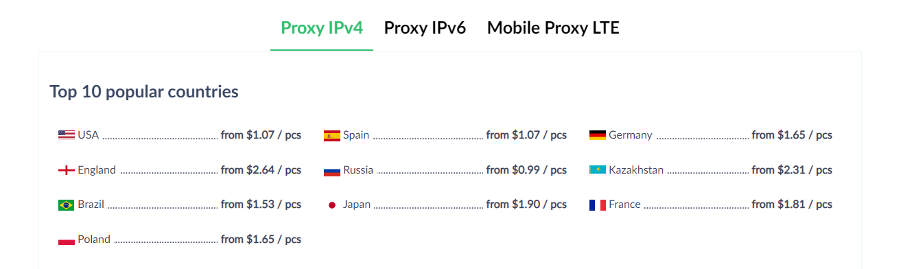Switch to the Proxy IPv6 tab
This screenshot has width=903, height=269.
click(425, 28)
